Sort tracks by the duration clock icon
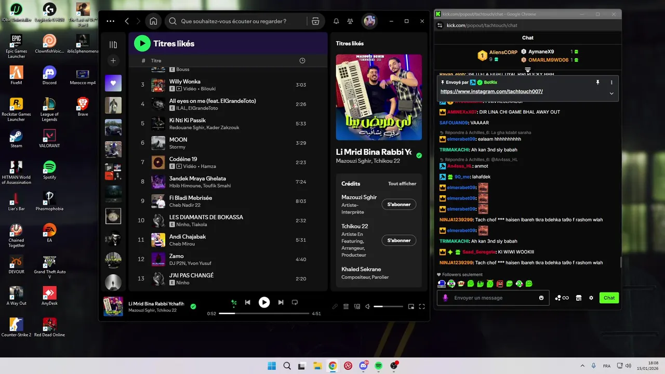 coord(302,61)
